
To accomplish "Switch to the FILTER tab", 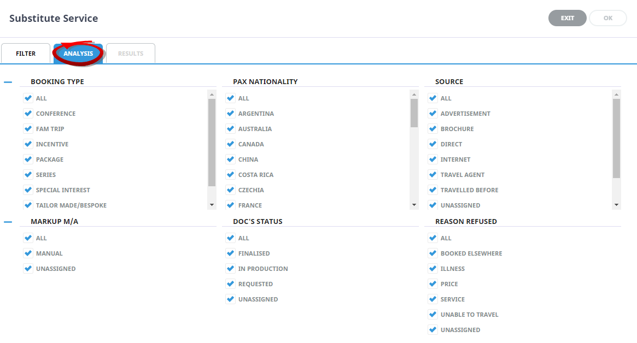I will pyautogui.click(x=26, y=54).
